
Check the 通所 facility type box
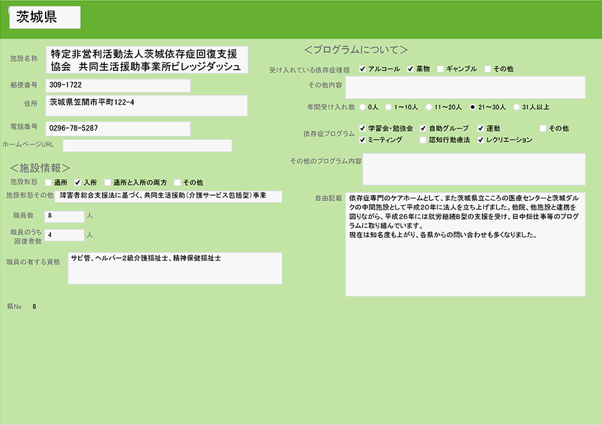pyautogui.click(x=48, y=182)
